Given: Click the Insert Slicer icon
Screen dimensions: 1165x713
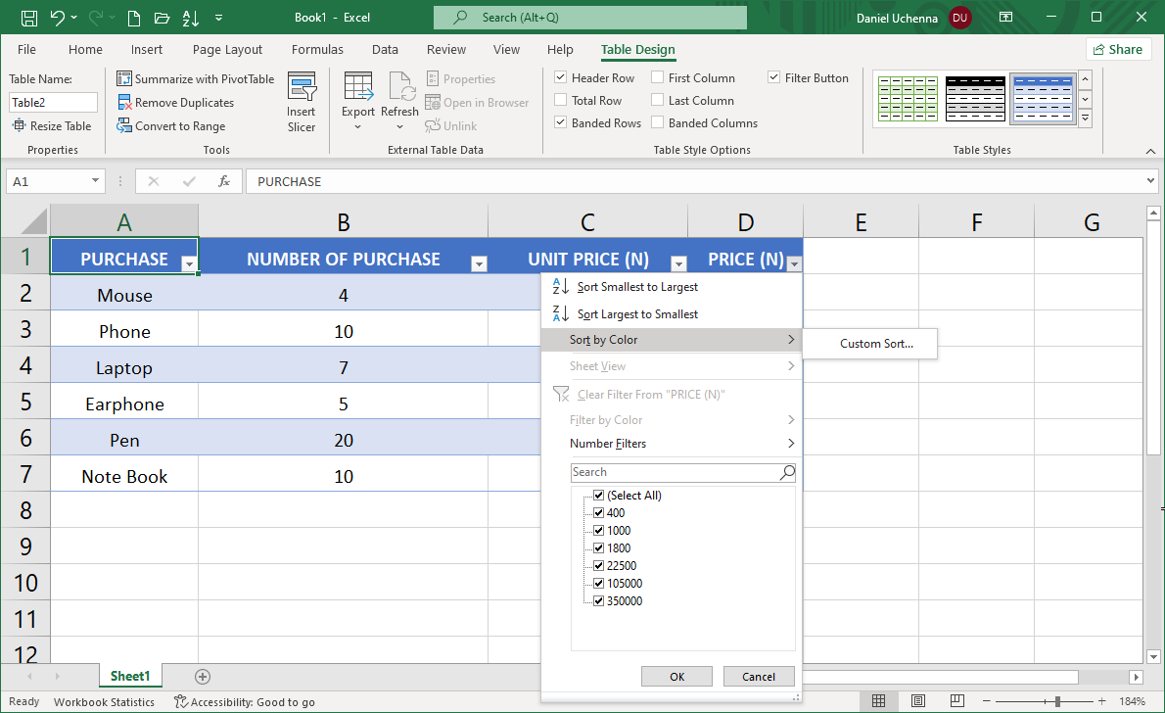Looking at the screenshot, I should [x=302, y=87].
